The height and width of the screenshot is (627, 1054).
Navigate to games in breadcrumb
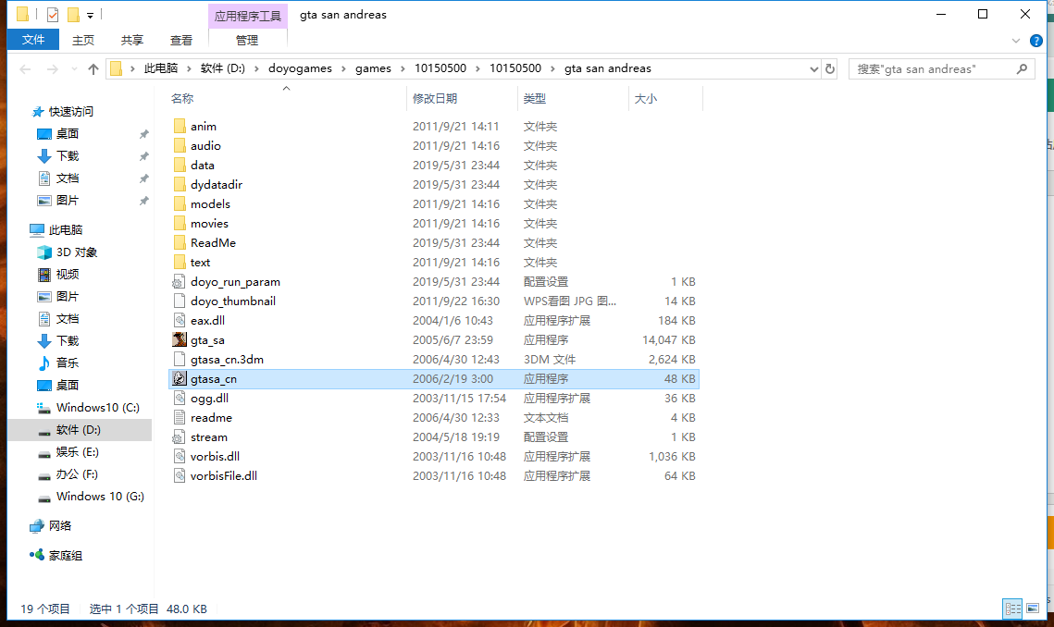pyautogui.click(x=373, y=68)
